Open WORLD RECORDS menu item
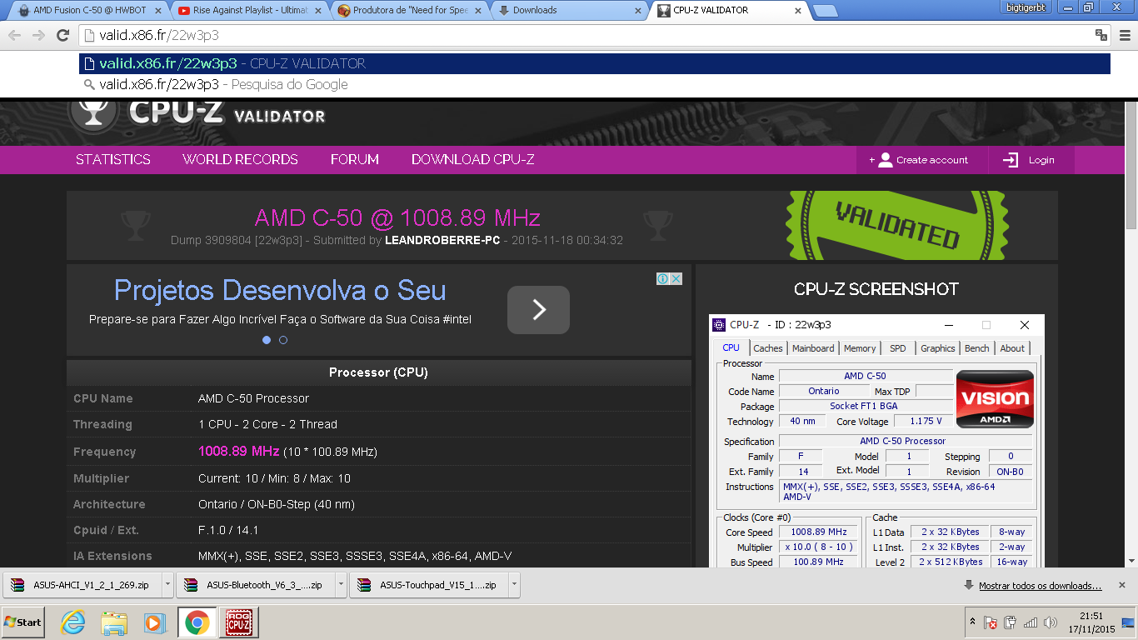This screenshot has width=1138, height=640. pos(240,159)
